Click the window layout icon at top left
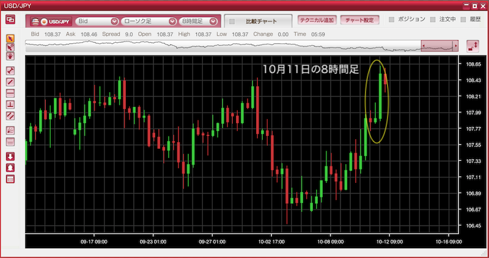 tap(10, 20)
